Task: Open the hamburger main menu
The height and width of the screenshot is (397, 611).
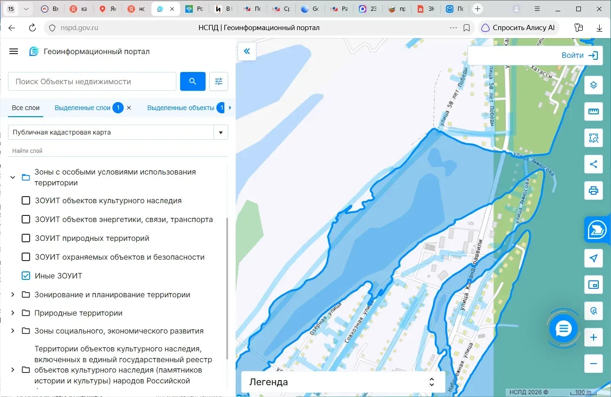Action: (x=14, y=51)
